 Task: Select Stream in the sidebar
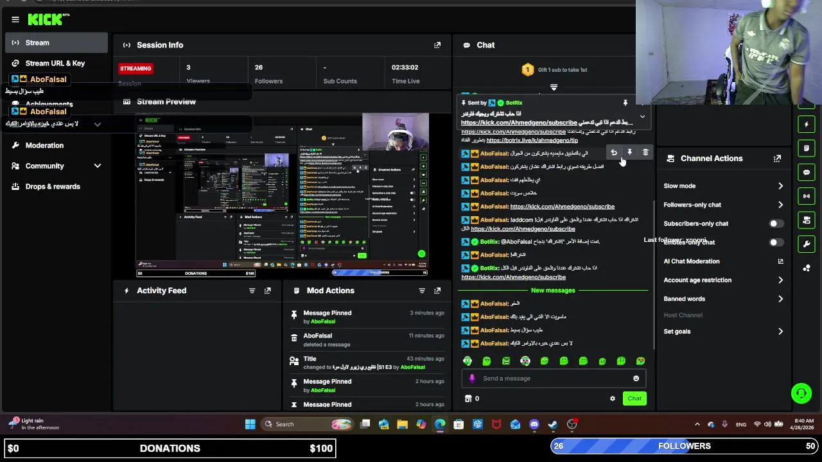[57, 43]
